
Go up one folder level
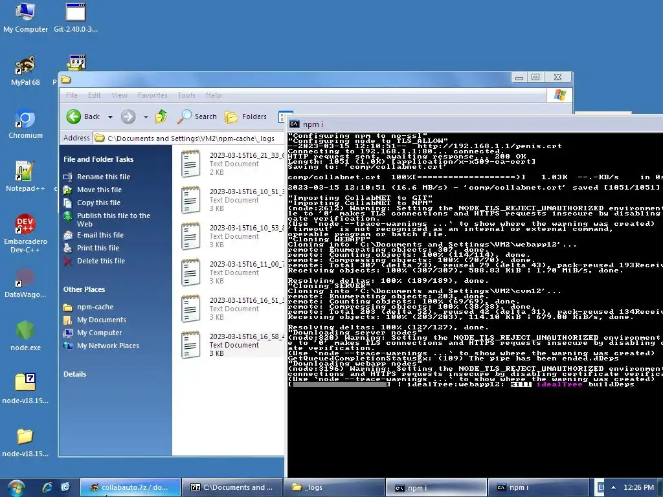point(161,116)
